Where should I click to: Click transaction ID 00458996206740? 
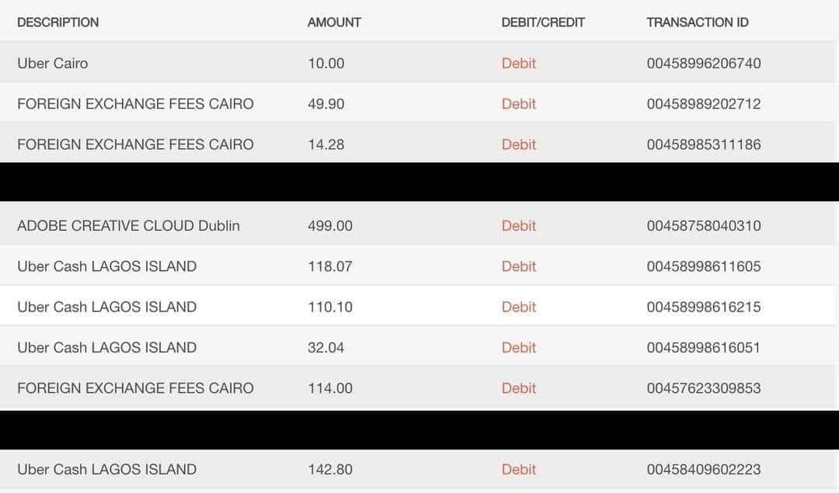704,63
